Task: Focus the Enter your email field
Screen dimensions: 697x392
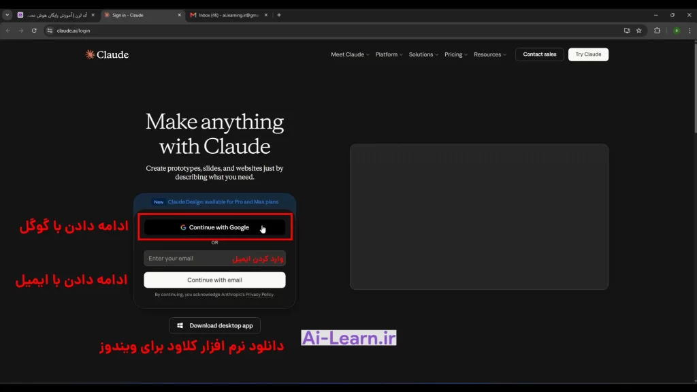Action: click(x=214, y=258)
